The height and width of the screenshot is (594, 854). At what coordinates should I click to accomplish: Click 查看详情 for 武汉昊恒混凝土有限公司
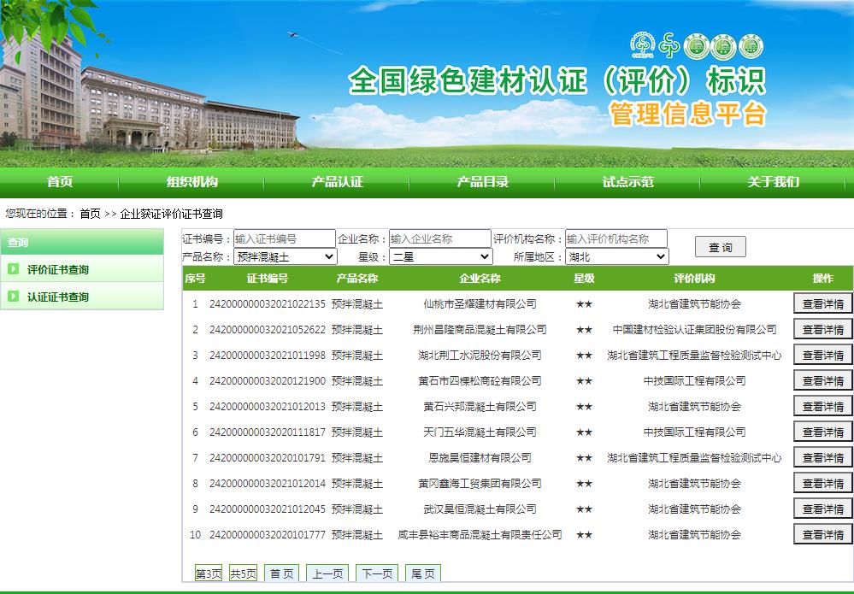coord(822,509)
